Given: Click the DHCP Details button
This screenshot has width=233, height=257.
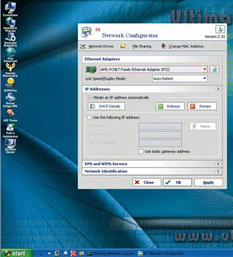Looking at the screenshot, I should [x=106, y=106].
